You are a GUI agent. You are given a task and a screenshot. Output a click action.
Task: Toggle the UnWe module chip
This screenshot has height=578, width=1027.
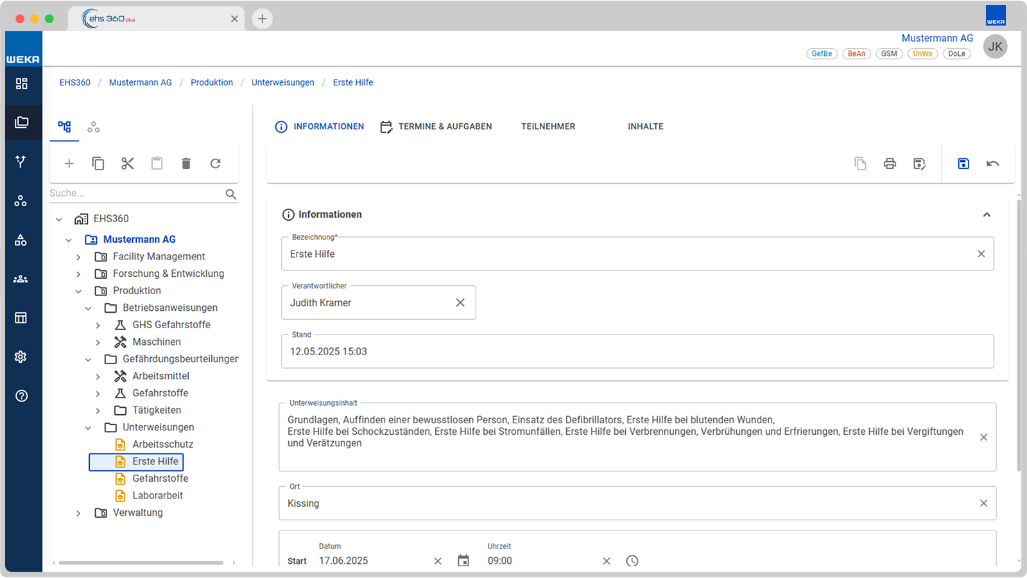[922, 54]
